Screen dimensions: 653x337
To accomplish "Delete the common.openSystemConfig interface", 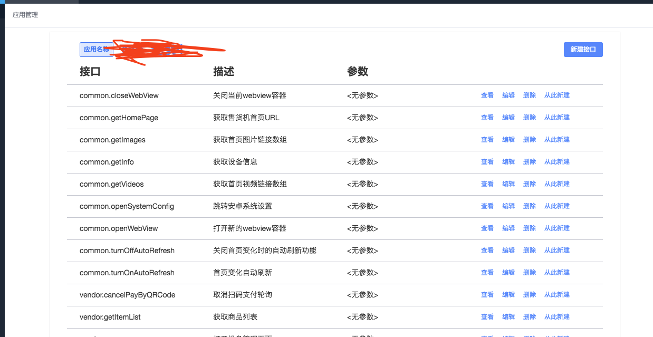I will 530,206.
